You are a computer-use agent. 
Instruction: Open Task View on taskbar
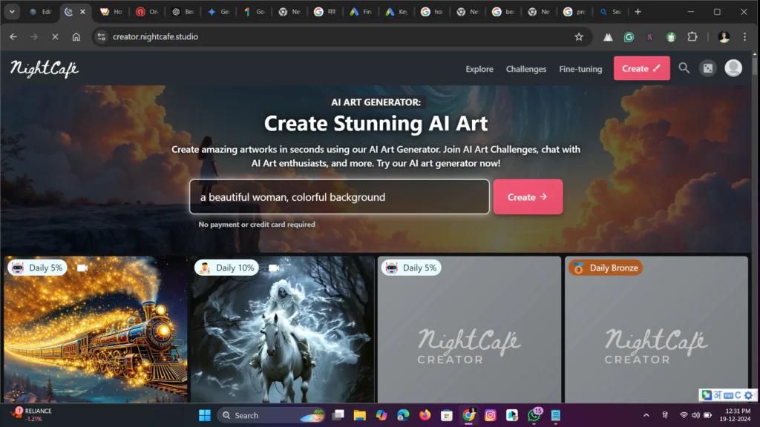pyautogui.click(x=338, y=415)
